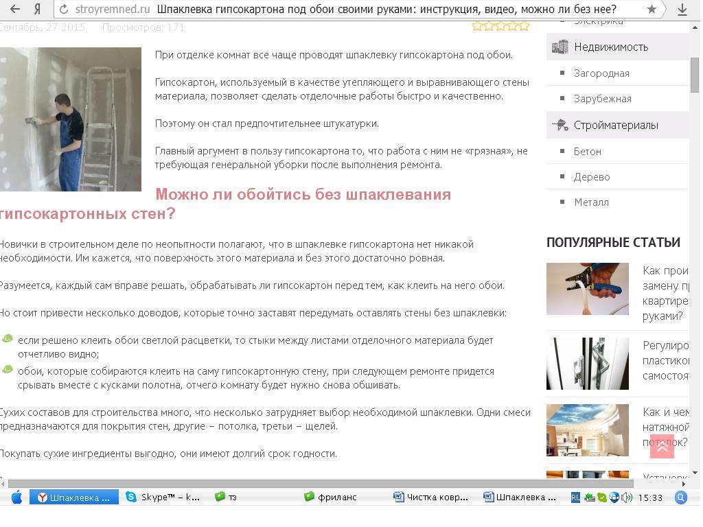The height and width of the screenshot is (527, 703).
Task: Open the Yandex "Я" button
Action: 38,9
